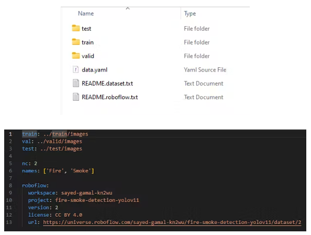Open the test folder icon
Screen dimensions: 311x235
click(x=75, y=28)
